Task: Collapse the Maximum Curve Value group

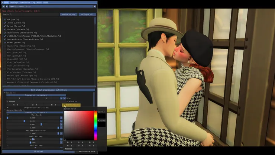Action: coord(8,130)
